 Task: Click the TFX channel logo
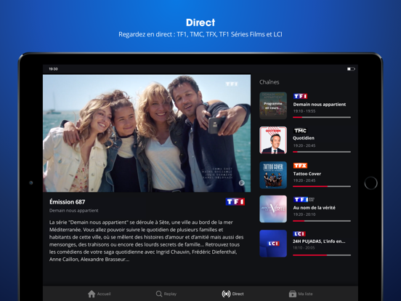[x=300, y=166]
